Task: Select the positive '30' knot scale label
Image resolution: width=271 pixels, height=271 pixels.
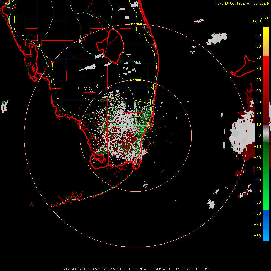Action: click(x=259, y=102)
